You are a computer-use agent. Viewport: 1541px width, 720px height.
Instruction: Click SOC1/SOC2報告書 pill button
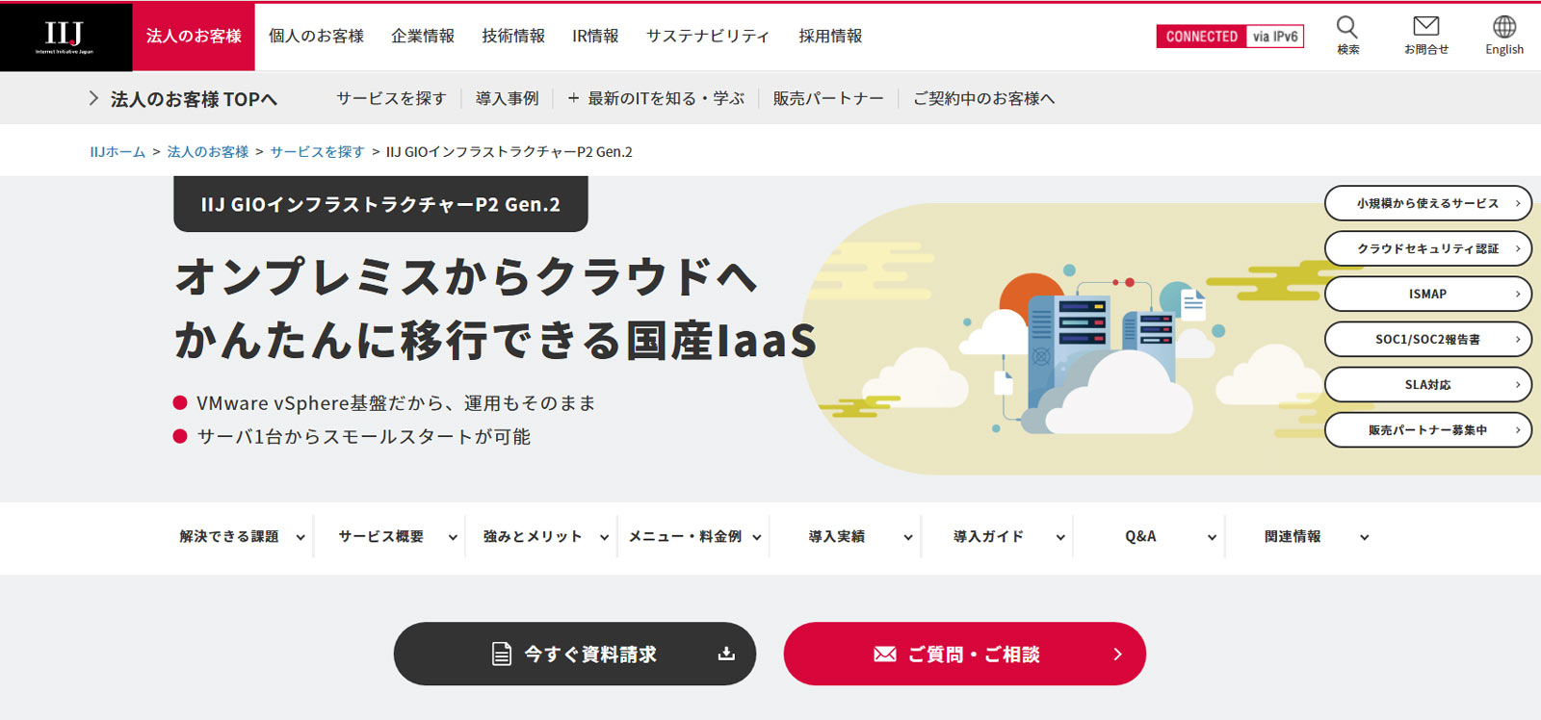point(1427,339)
